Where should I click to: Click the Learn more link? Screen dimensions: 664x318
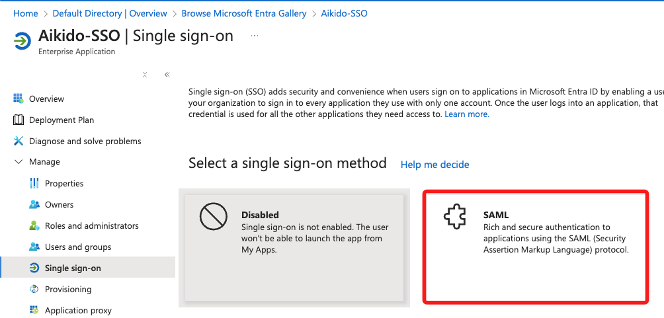point(467,114)
